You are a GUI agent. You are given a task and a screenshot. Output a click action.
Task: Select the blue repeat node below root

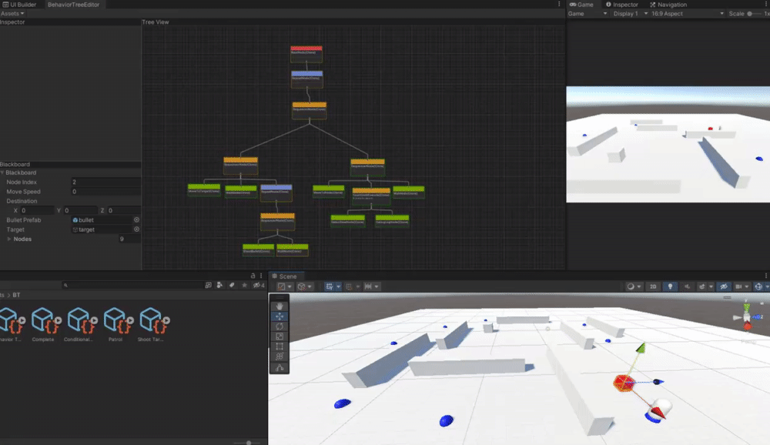pyautogui.click(x=307, y=79)
